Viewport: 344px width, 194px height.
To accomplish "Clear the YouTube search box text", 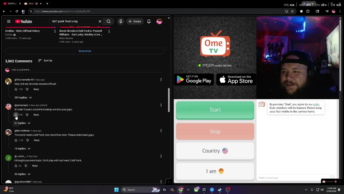I will 100,21.
